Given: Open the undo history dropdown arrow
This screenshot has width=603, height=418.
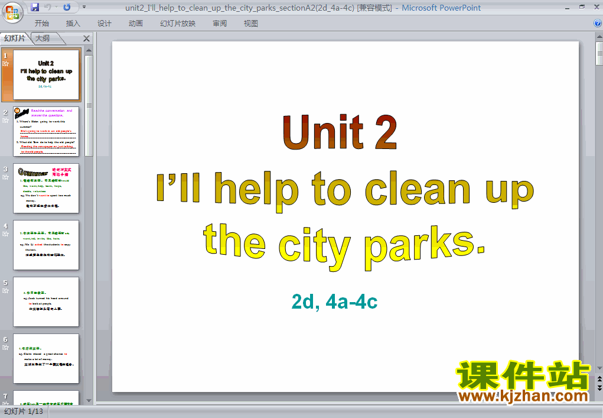Looking at the screenshot, I should [56, 7].
